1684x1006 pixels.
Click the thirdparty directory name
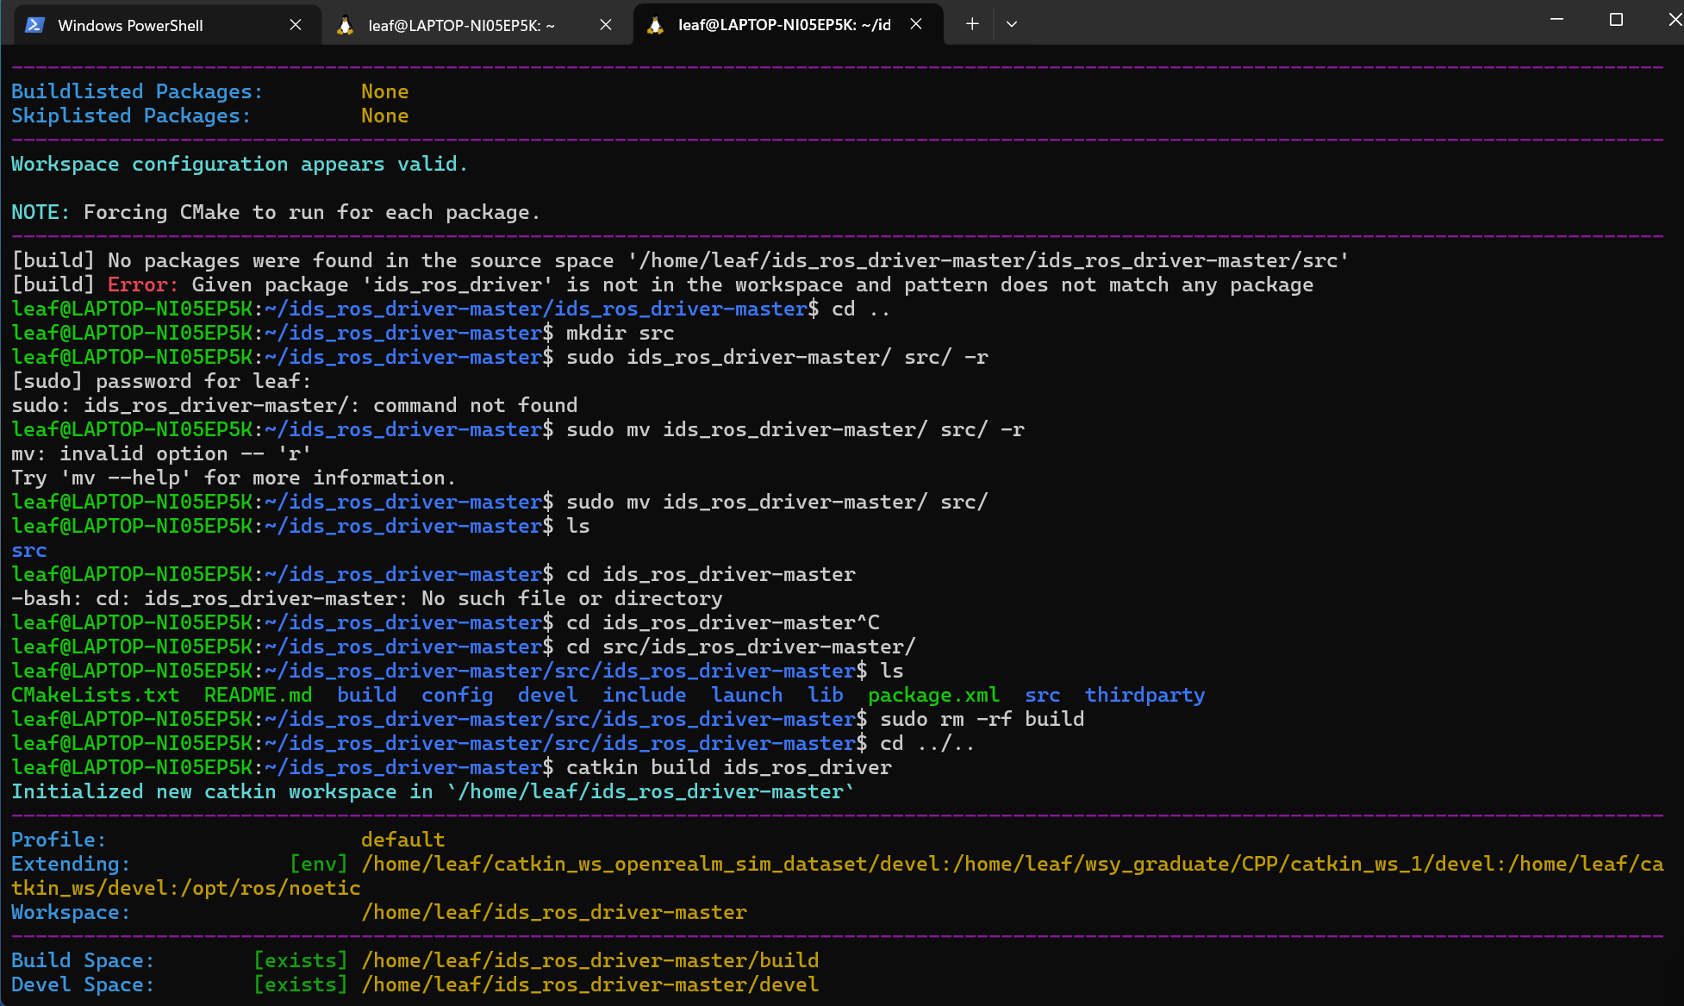(1144, 695)
